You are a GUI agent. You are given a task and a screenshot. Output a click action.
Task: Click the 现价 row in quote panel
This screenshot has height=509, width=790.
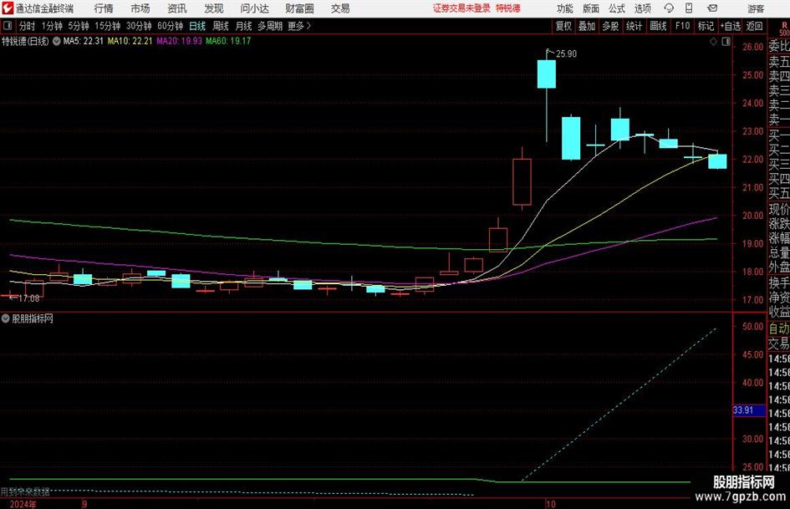point(779,209)
